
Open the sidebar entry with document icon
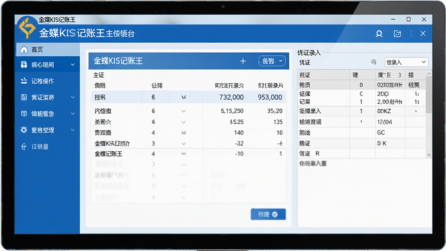tap(24, 97)
